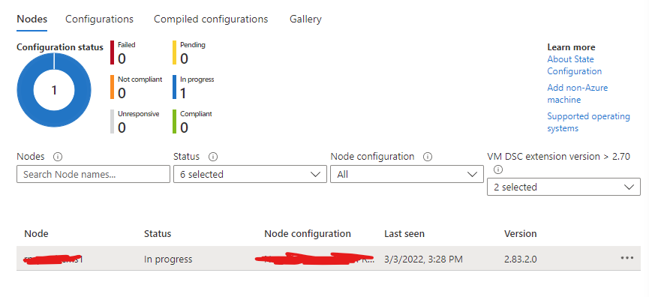This screenshot has height=297, width=649.
Task: Open the About State Configuration link
Action: (575, 65)
